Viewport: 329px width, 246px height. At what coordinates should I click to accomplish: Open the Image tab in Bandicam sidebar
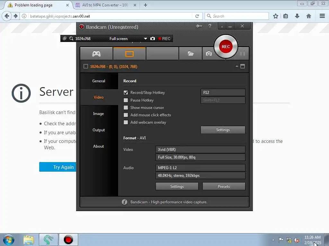coord(99,114)
